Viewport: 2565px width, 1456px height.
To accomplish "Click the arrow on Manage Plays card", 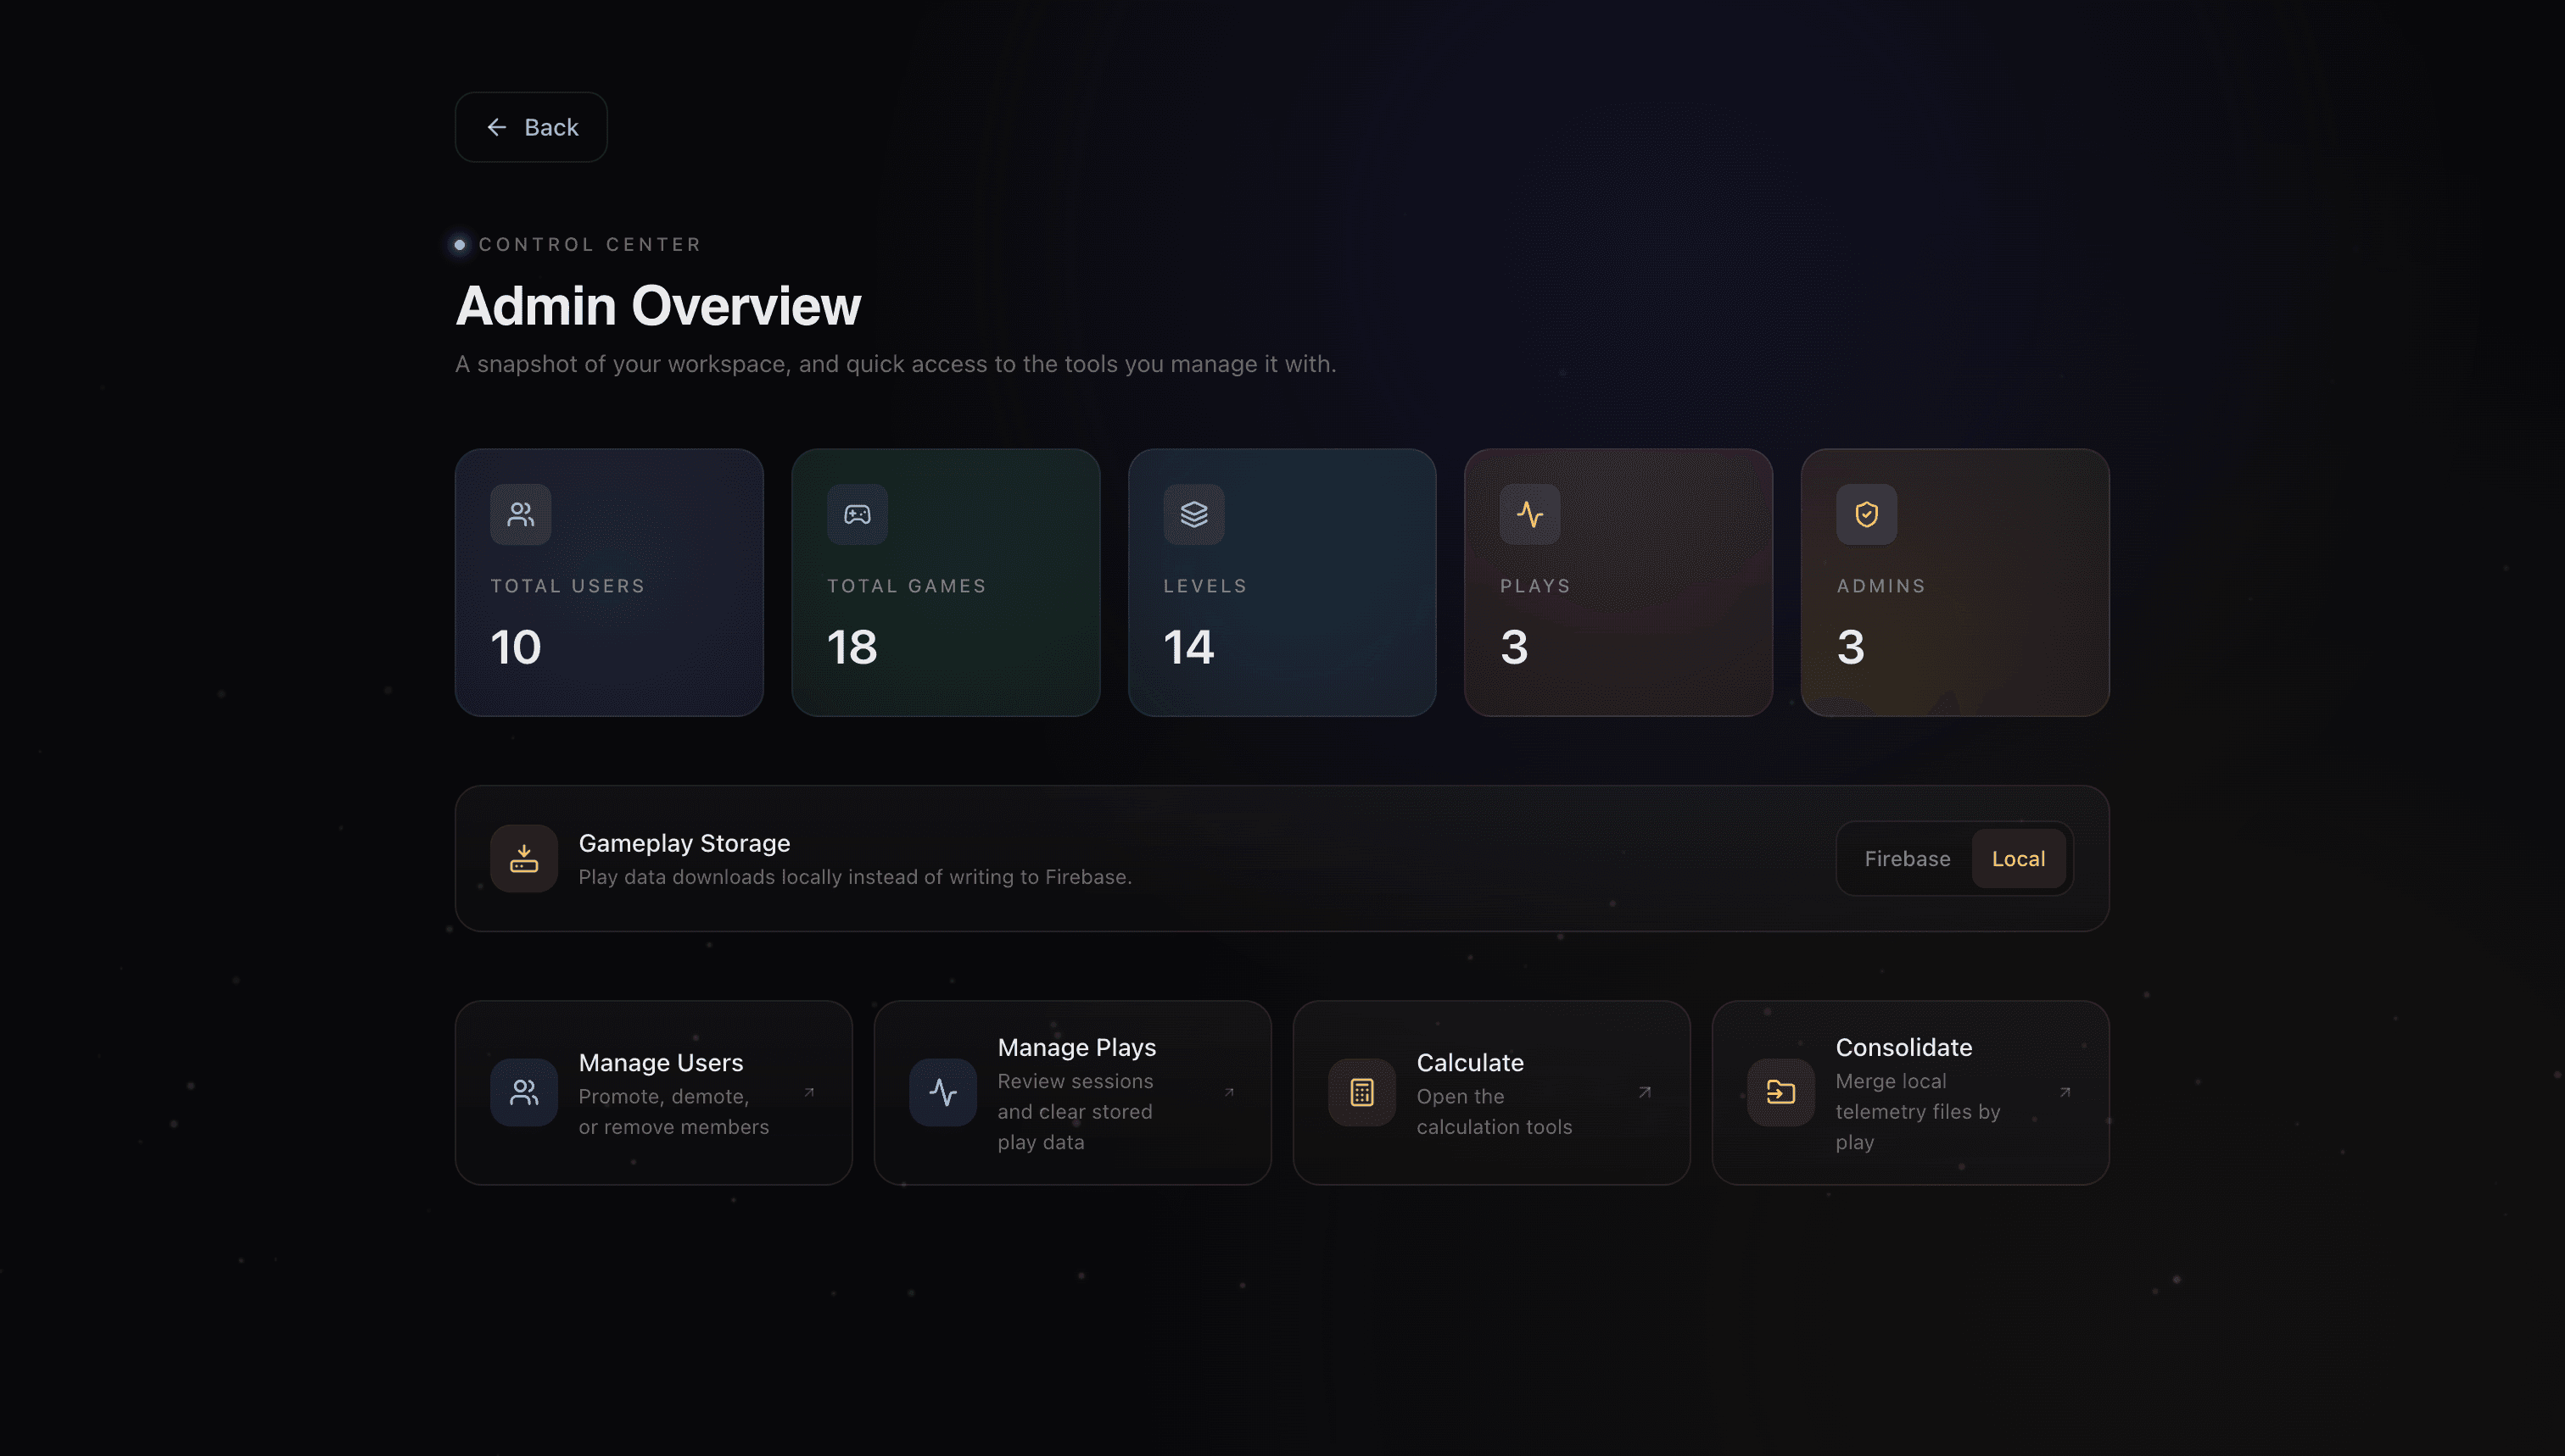I will [x=1229, y=1092].
